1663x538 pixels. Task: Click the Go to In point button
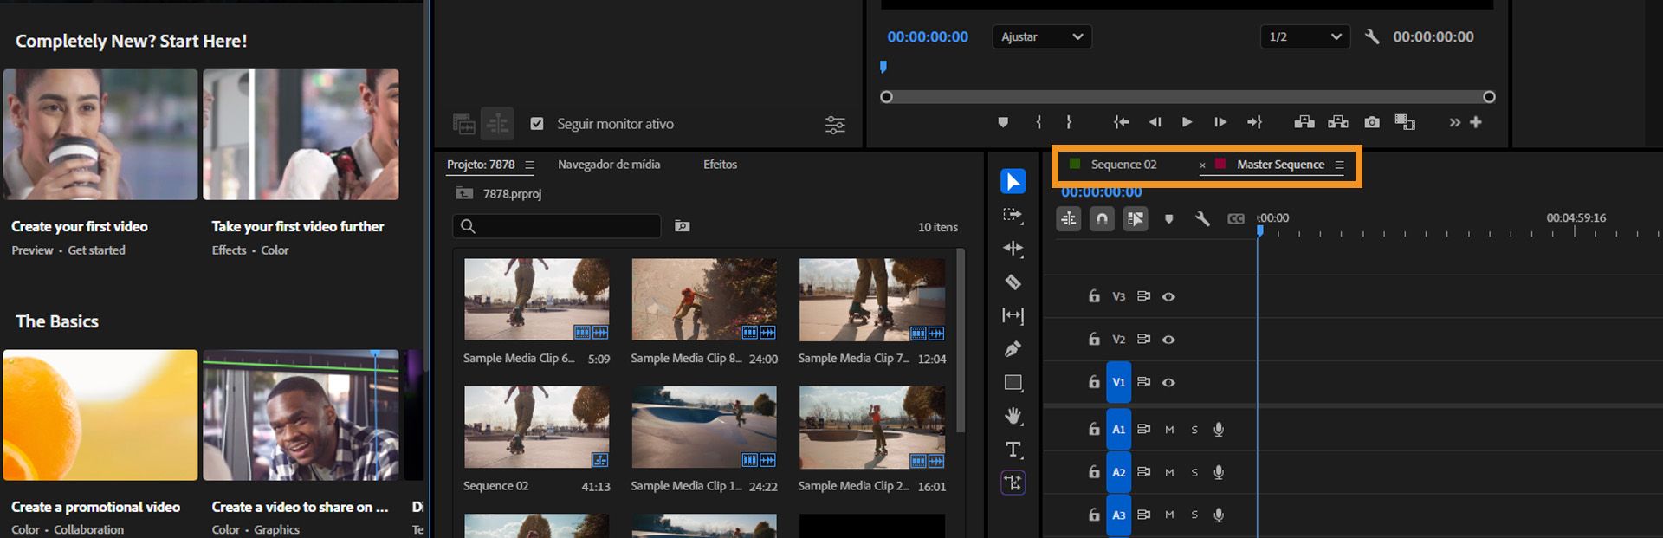pyautogui.click(x=1121, y=122)
